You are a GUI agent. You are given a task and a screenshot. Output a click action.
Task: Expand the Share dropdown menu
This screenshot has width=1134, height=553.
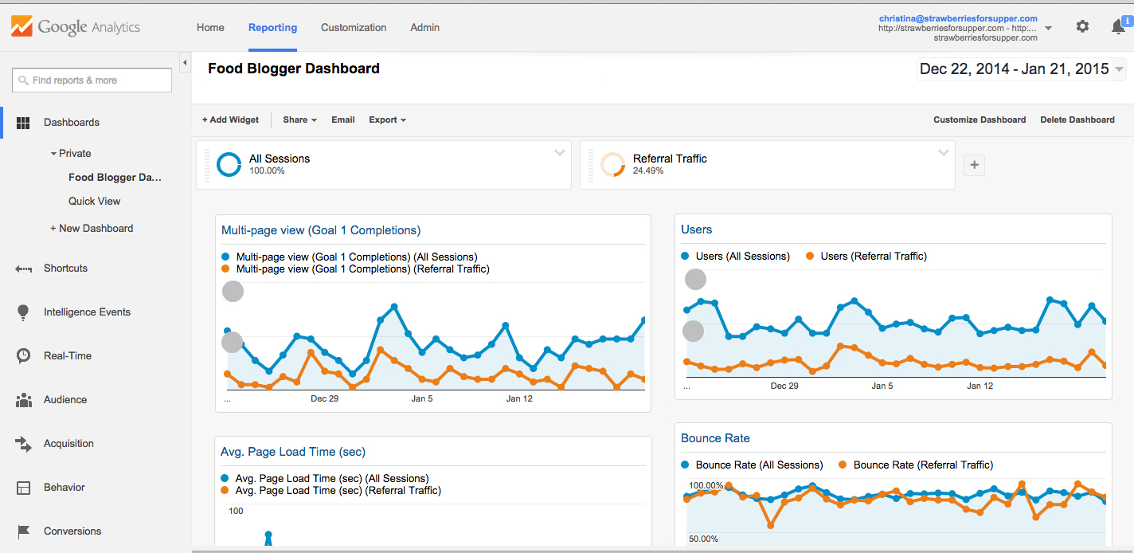click(x=299, y=120)
